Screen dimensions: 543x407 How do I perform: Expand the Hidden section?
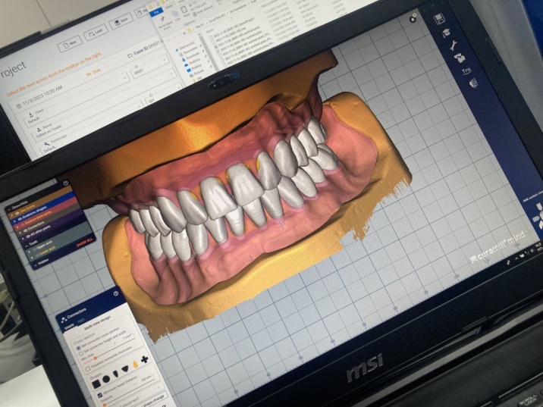[x=36, y=265]
